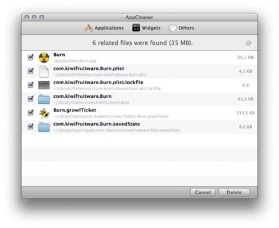The image size is (279, 228).
Task: Click the Delete button
Action: point(234,193)
